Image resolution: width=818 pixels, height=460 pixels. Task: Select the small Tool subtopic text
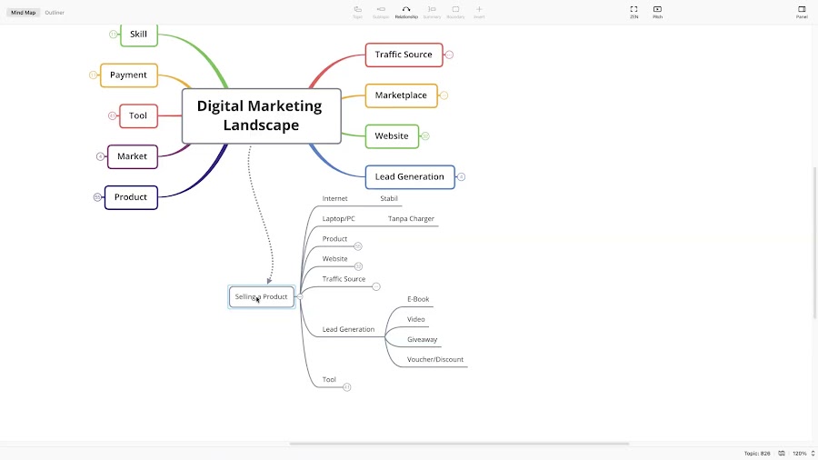click(x=329, y=380)
